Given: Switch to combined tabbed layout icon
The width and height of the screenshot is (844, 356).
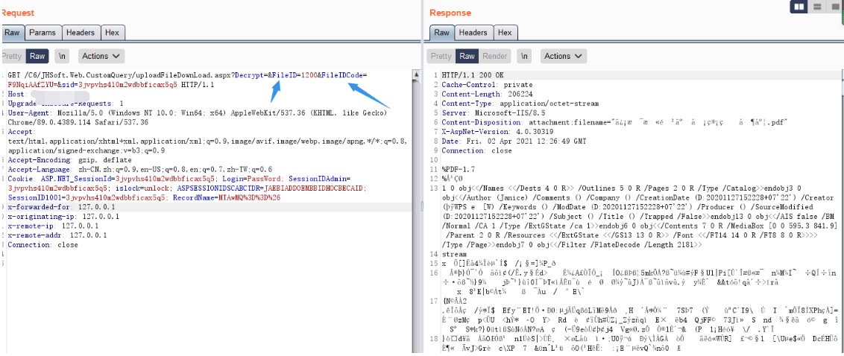Looking at the screenshot, I should (834, 7).
